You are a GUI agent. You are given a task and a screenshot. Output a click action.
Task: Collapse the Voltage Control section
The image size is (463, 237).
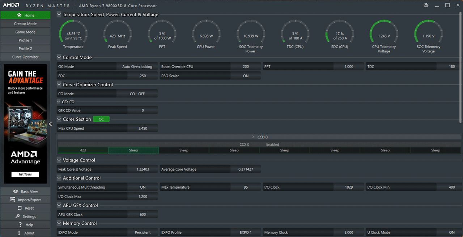pyautogui.click(x=59, y=160)
